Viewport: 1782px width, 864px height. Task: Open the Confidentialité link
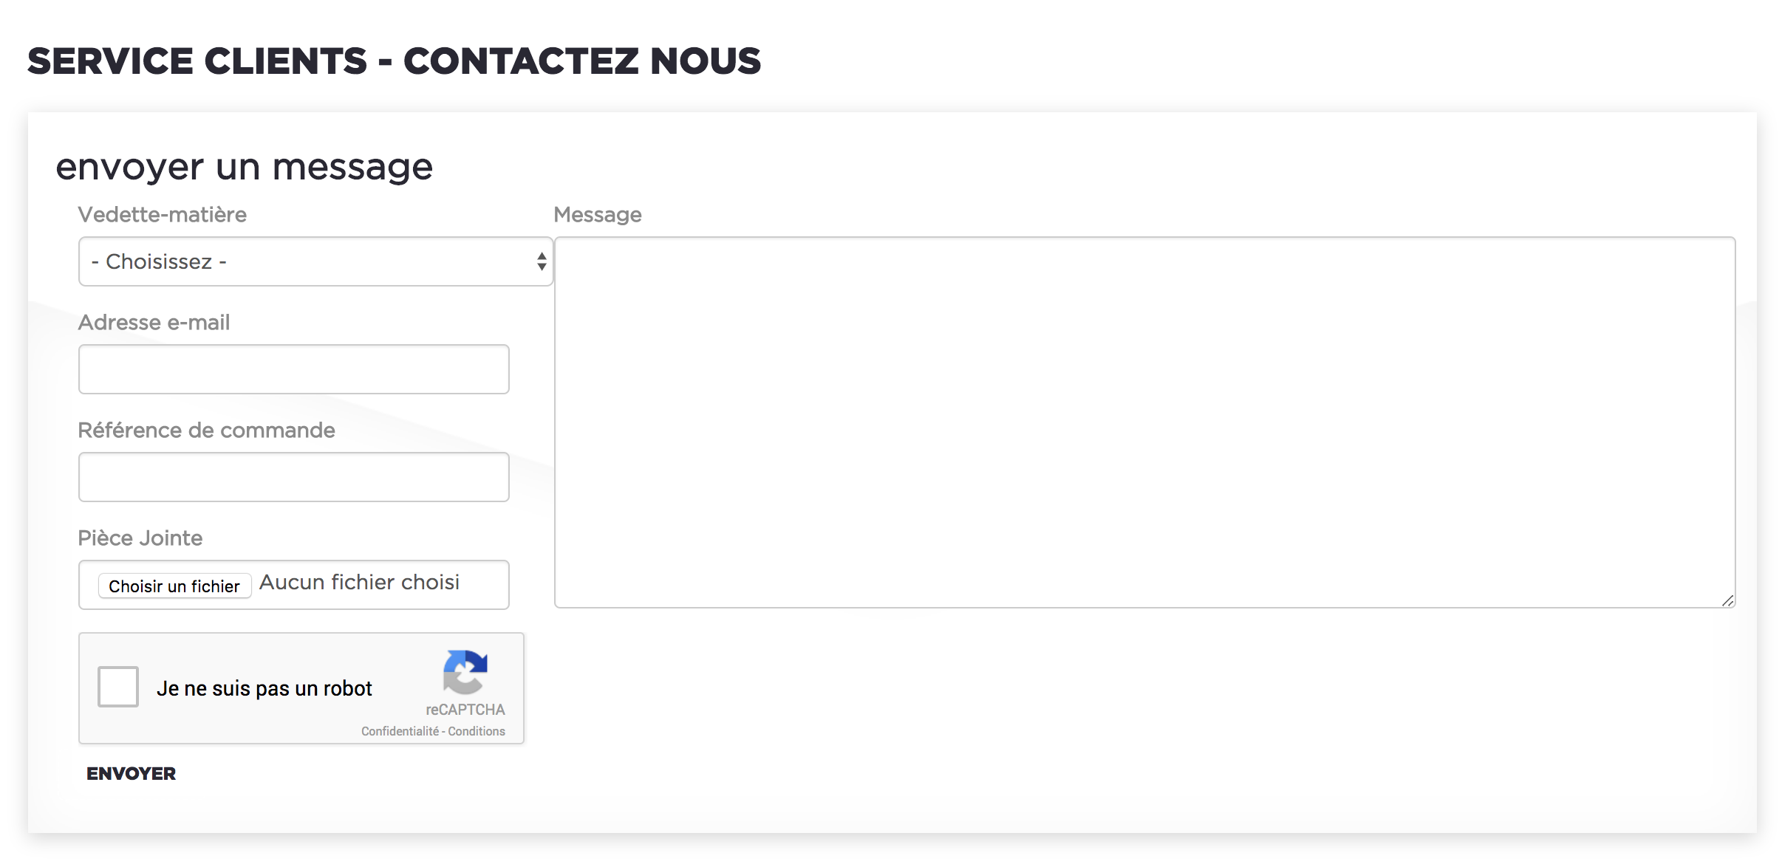[x=401, y=730]
